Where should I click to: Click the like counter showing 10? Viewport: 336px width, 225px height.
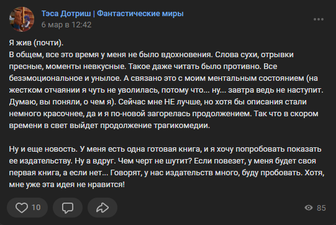click(36, 208)
